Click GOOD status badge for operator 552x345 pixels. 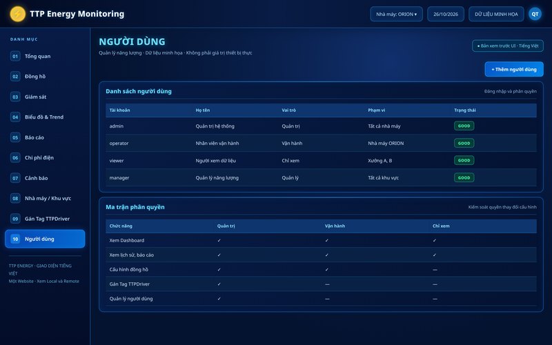pos(464,144)
